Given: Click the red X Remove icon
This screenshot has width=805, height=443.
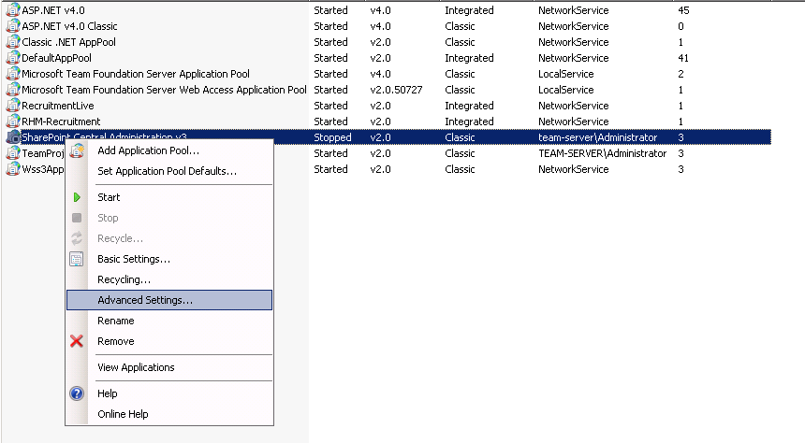Looking at the screenshot, I should coord(77,341).
